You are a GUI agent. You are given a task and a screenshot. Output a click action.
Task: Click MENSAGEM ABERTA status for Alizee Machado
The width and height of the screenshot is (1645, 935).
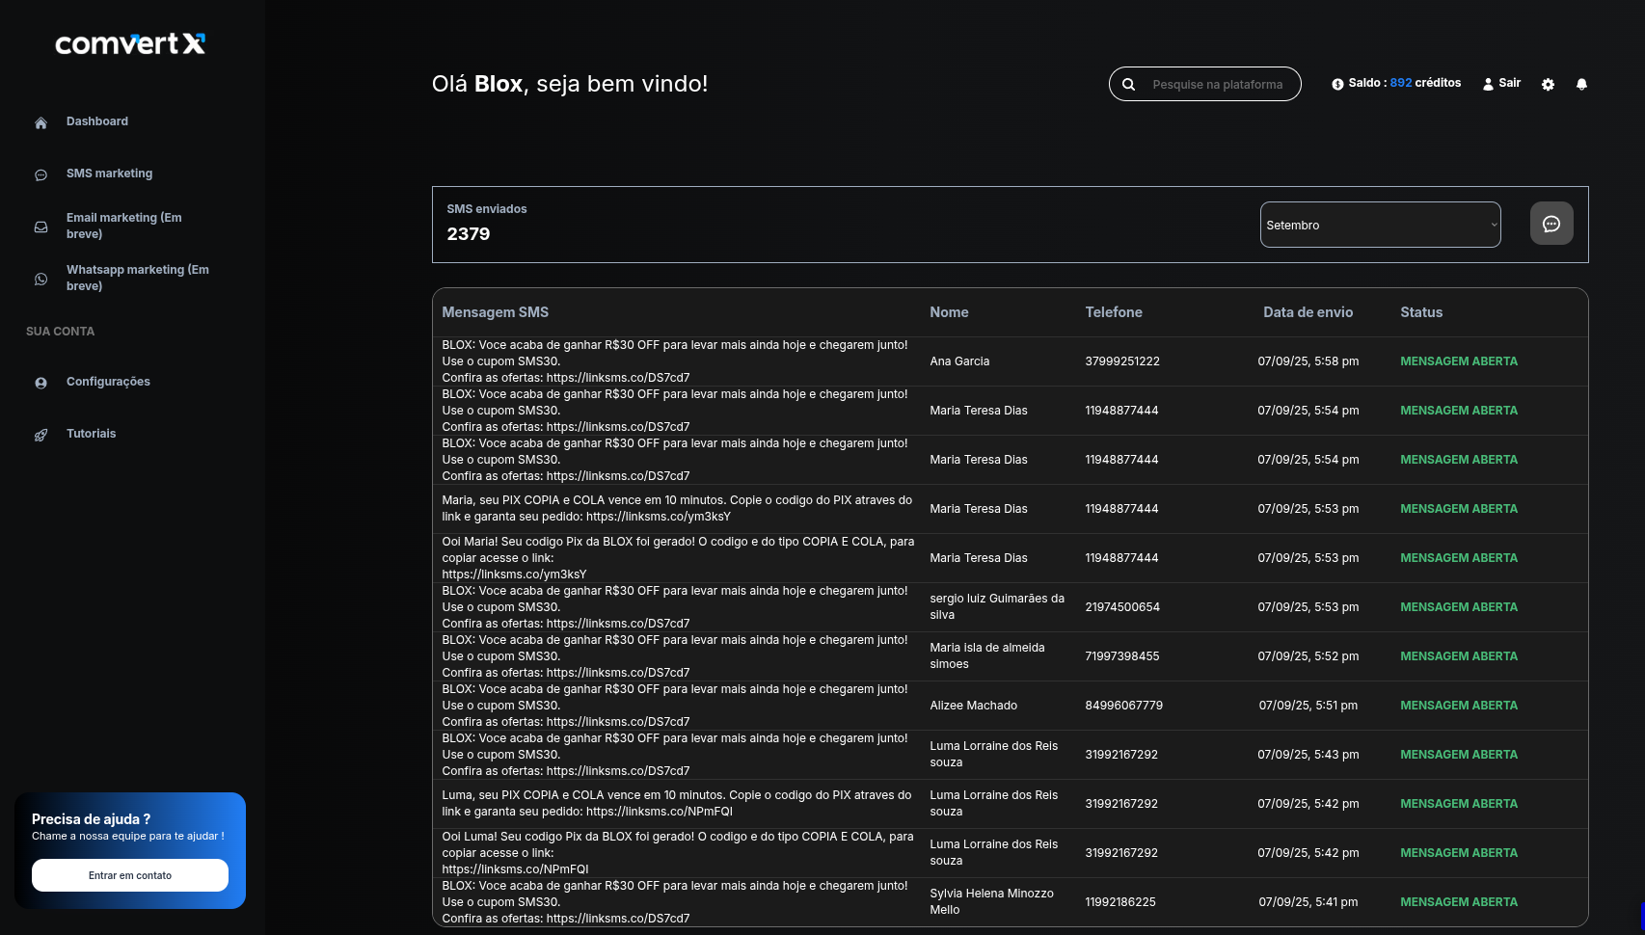[x=1459, y=706]
